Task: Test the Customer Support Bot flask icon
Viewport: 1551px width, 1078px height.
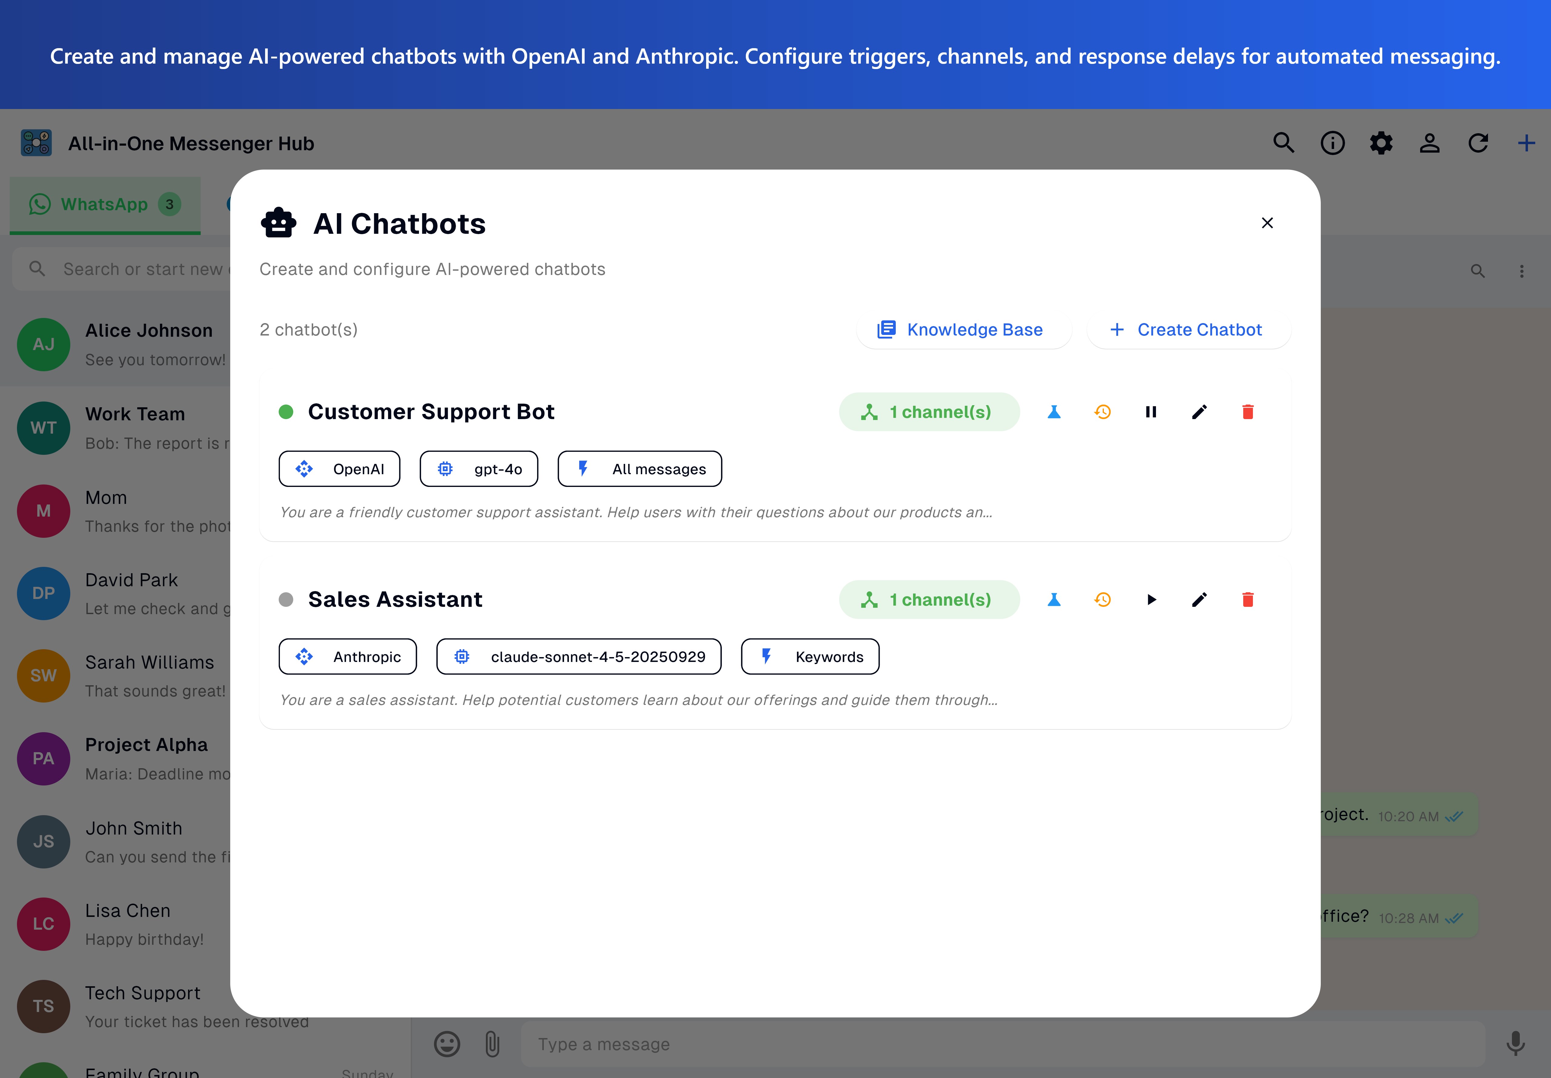Action: tap(1054, 412)
